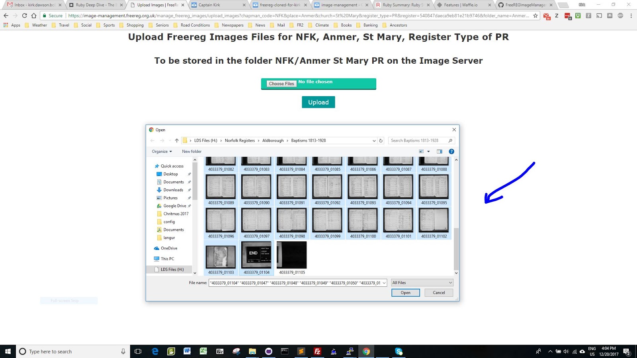This screenshot has height=358, width=637.
Task: Select thumbnail 4033379_01103
Action: pyautogui.click(x=221, y=258)
